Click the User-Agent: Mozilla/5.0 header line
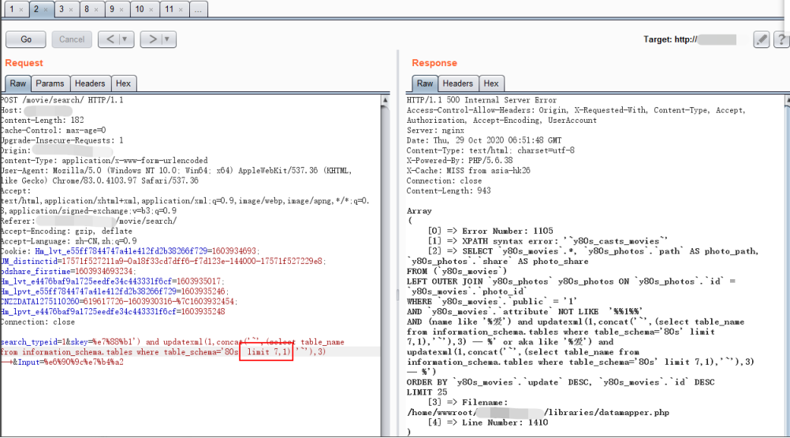The image size is (790, 438). coord(177,171)
